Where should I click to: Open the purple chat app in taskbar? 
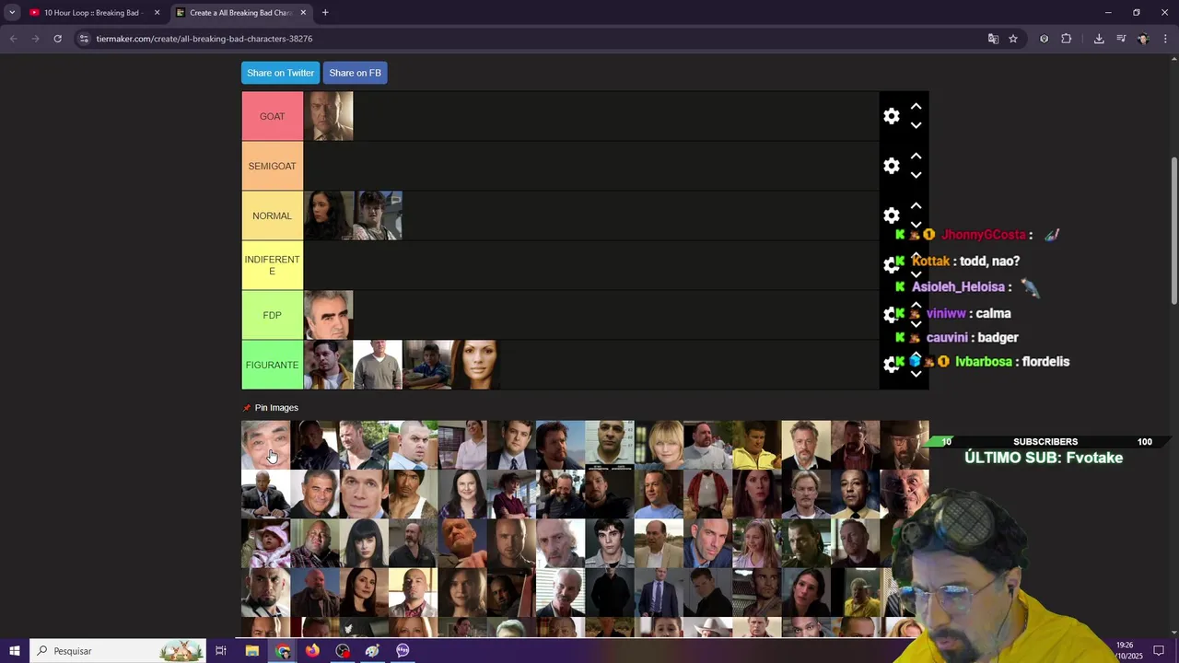403,651
